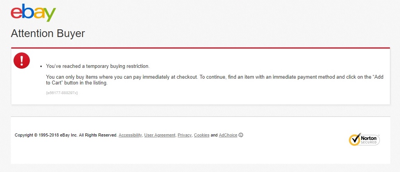Go to the Privacy link
Image resolution: width=400 pixels, height=172 pixels.
tap(185, 135)
